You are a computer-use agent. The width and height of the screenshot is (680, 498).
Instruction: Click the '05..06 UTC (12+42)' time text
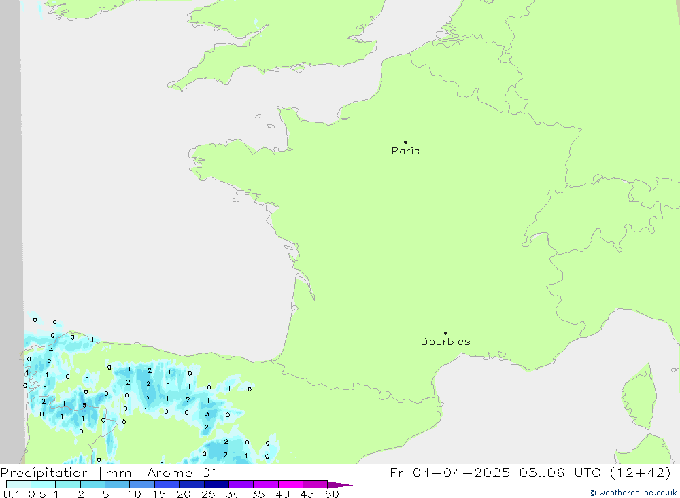[596, 473]
